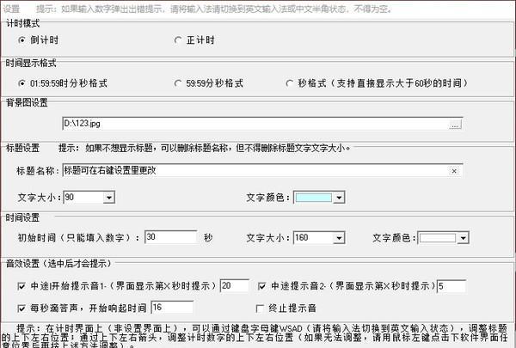The image size is (516, 348).
Task: Click the 时间显示格式 group label
Action: [x=31, y=63]
